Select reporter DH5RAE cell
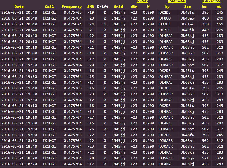Screen dimensions: 227x168 tap(167, 158)
